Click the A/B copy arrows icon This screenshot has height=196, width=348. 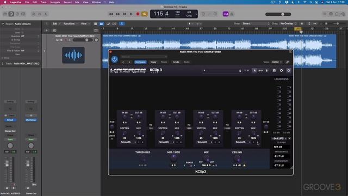point(260,70)
